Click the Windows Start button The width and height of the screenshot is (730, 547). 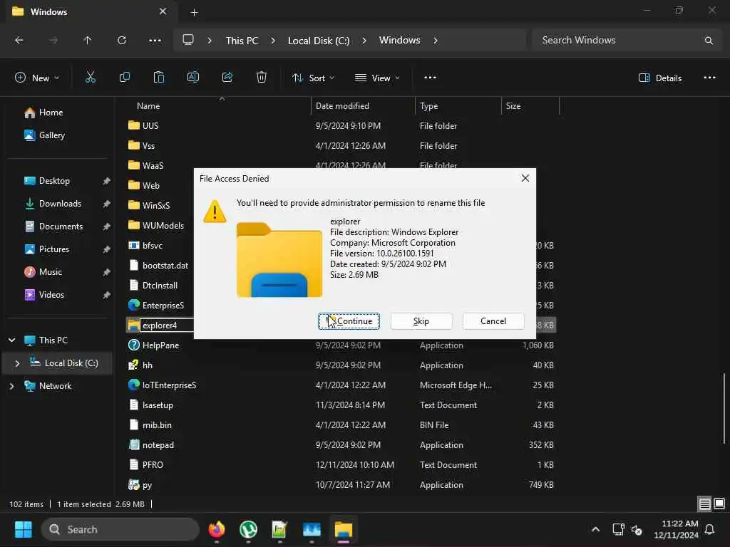point(24,529)
